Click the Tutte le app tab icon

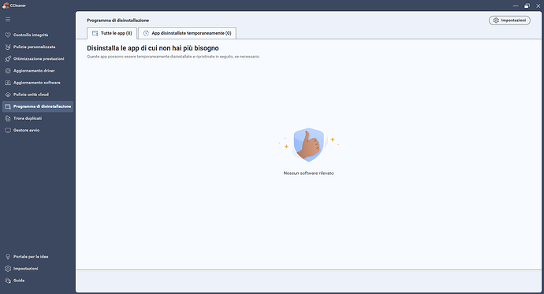point(95,33)
